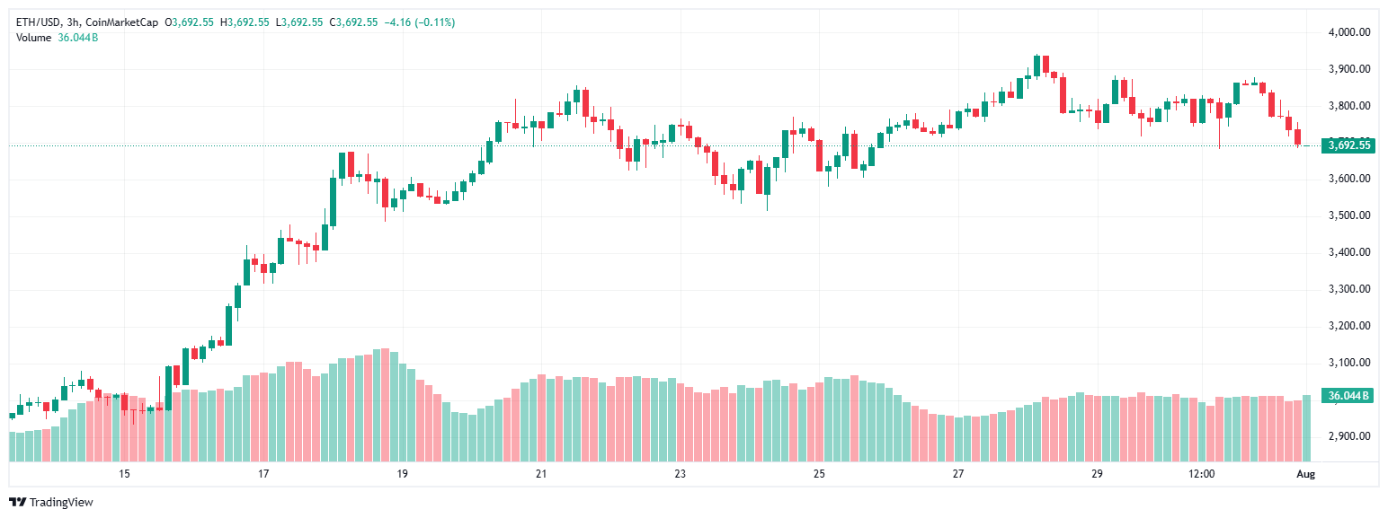Click the green 3,692.55 price axis tag

1348,145
